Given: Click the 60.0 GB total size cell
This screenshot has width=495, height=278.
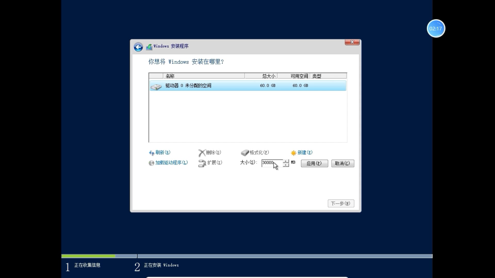Looking at the screenshot, I should 268,85.
